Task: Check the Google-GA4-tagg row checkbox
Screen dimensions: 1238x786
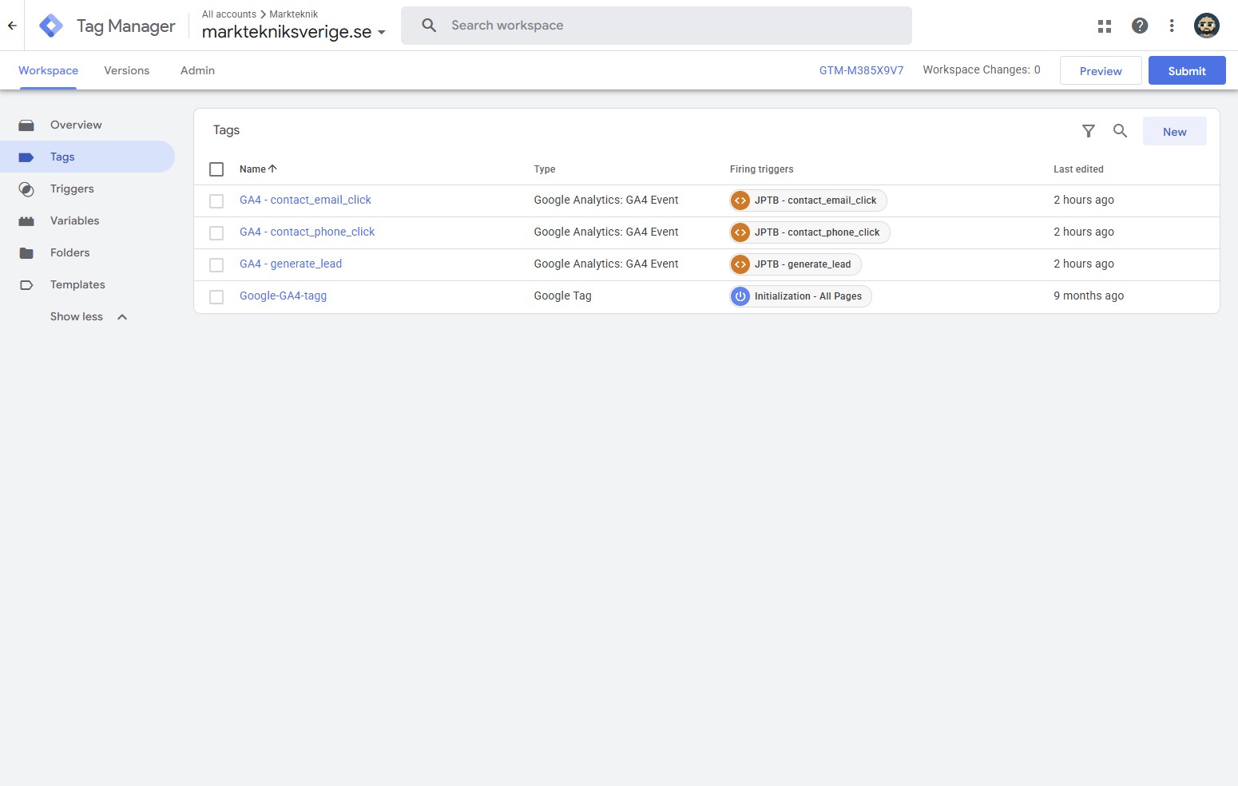Action: pyautogui.click(x=216, y=297)
